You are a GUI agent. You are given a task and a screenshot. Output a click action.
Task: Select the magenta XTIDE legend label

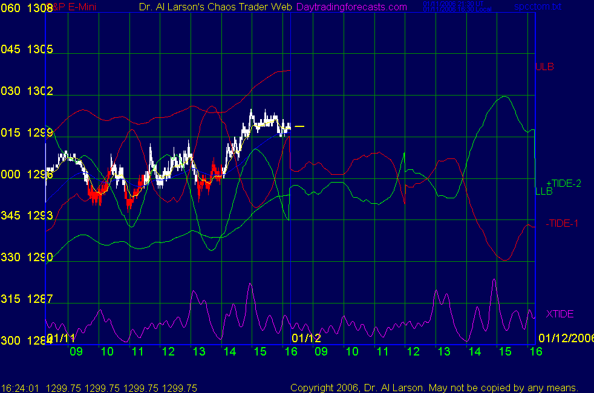[x=560, y=314]
